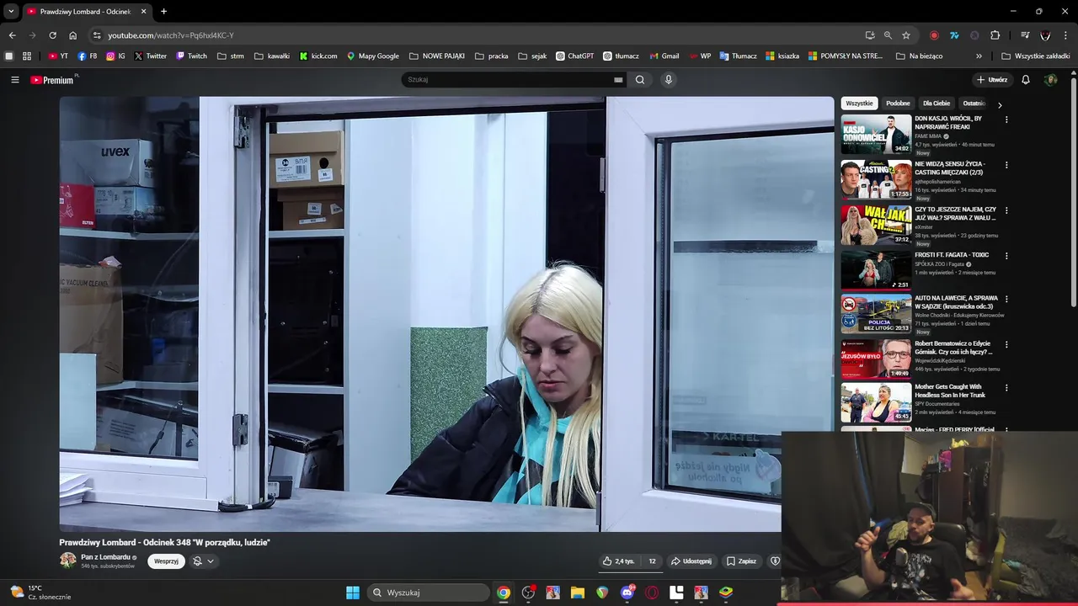Go to the browser home page
This screenshot has height=606, width=1078.
click(x=72, y=35)
